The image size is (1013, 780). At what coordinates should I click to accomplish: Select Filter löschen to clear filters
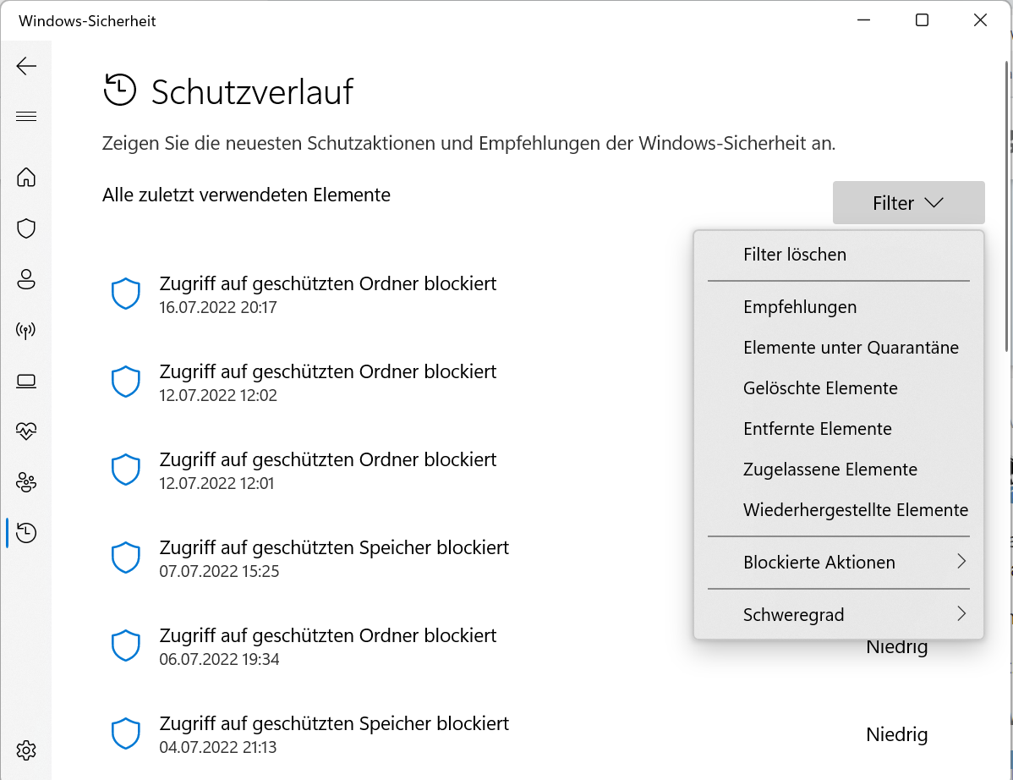tap(796, 254)
